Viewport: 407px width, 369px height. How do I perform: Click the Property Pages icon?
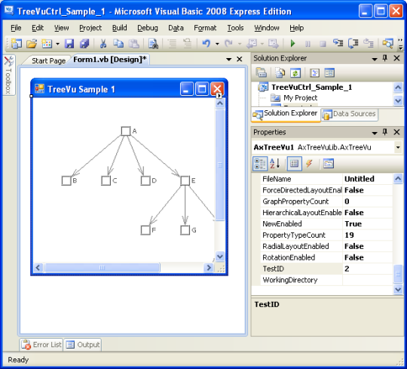(329, 164)
